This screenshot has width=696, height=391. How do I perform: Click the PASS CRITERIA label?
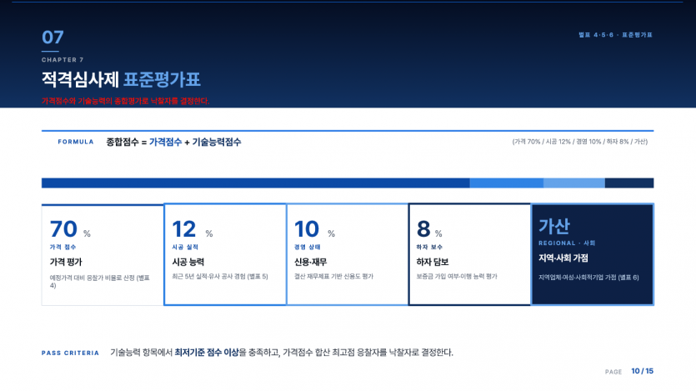[x=71, y=353]
